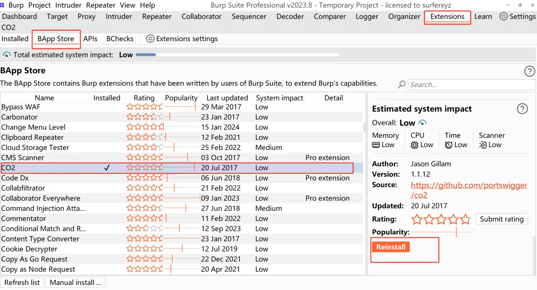Click the Burp Suite logo icon
Screen dimensions: 537x290
[x=2, y=5]
